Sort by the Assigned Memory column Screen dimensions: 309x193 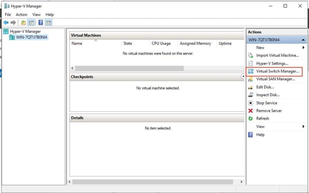(x=195, y=44)
